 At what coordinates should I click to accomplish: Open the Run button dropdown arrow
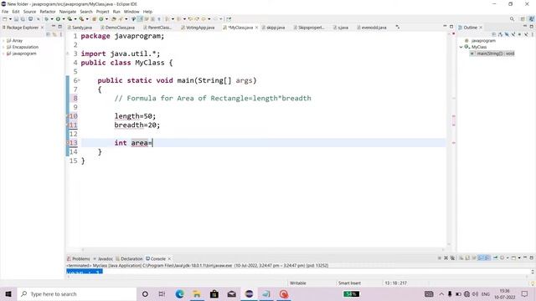pos(64,19)
